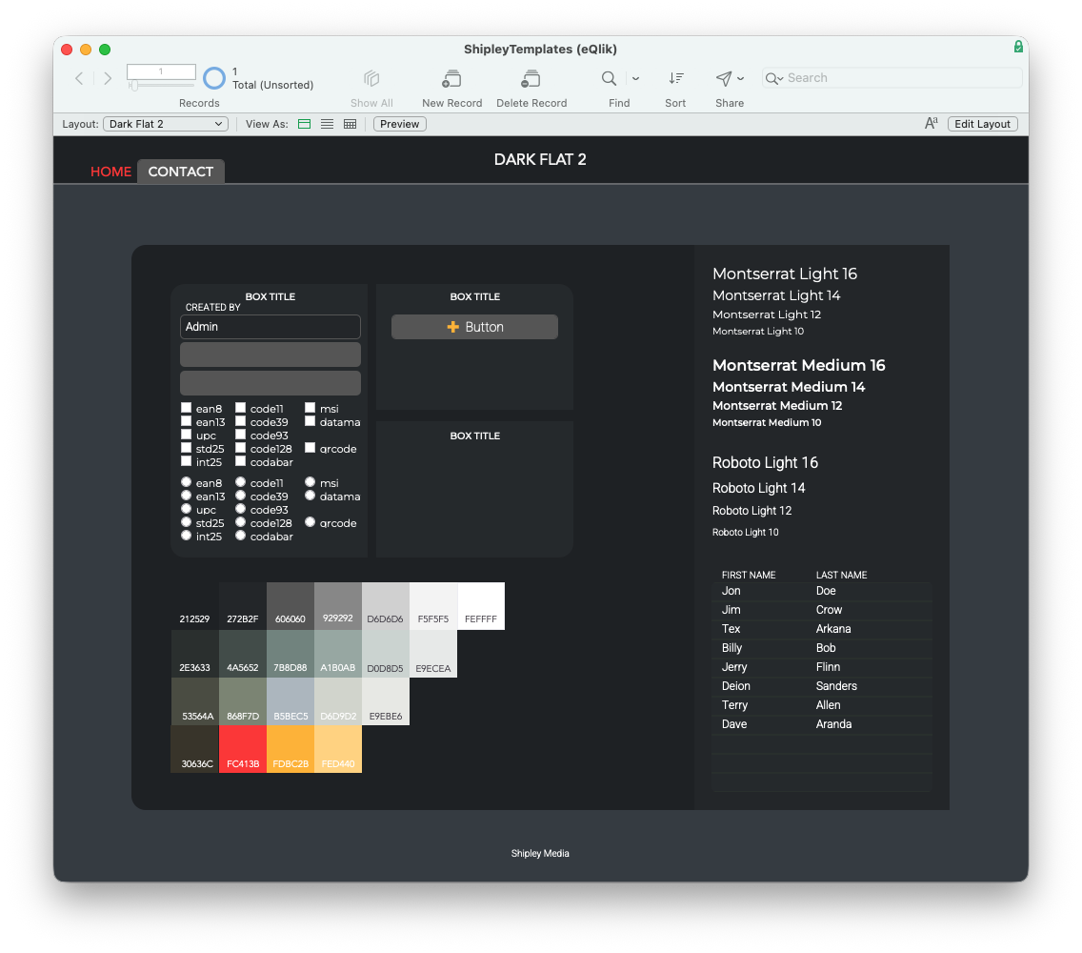The height and width of the screenshot is (953, 1082).
Task: Open the HOME tab
Action: point(110,172)
